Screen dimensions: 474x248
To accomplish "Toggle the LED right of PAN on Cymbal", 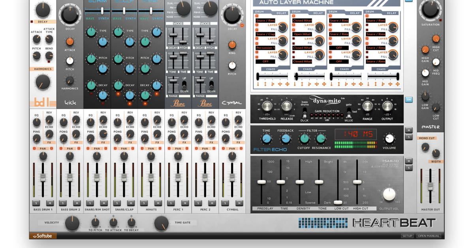I will click(x=241, y=148).
